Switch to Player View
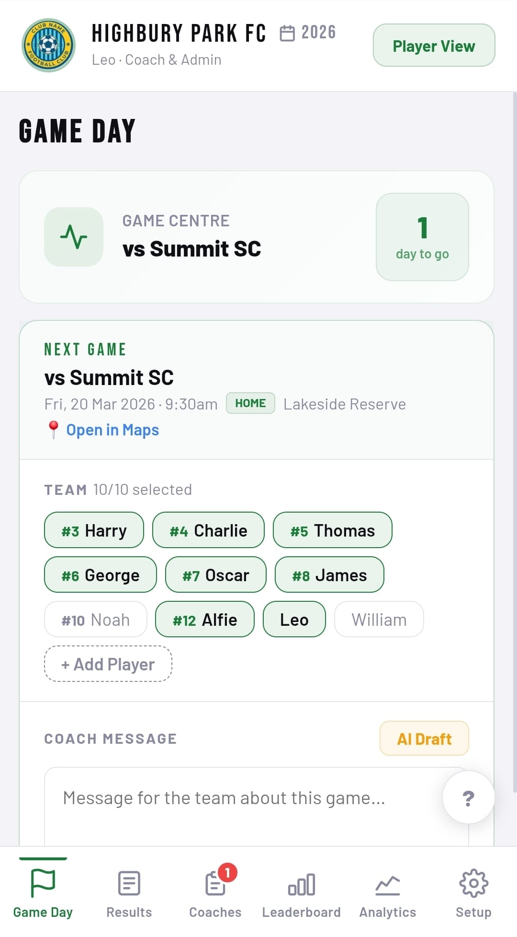The image size is (517, 937). 434,46
